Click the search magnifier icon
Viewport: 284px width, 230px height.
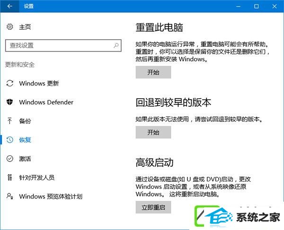click(x=116, y=45)
